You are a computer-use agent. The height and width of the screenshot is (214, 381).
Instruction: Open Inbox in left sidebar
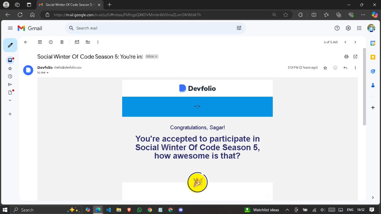[10, 60]
